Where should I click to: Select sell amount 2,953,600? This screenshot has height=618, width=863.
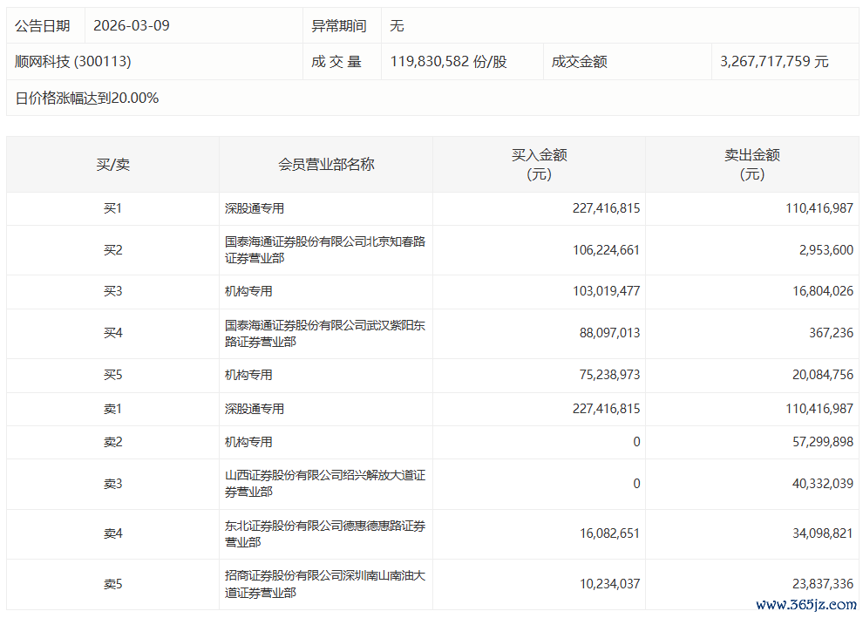tap(826, 250)
